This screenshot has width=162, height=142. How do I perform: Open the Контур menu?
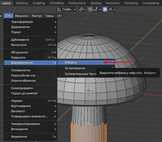click(37, 16)
